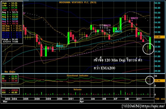Click the highlighted 25.96 indicator value tag
Screen dimensions: 166x109
[x=159, y=81]
